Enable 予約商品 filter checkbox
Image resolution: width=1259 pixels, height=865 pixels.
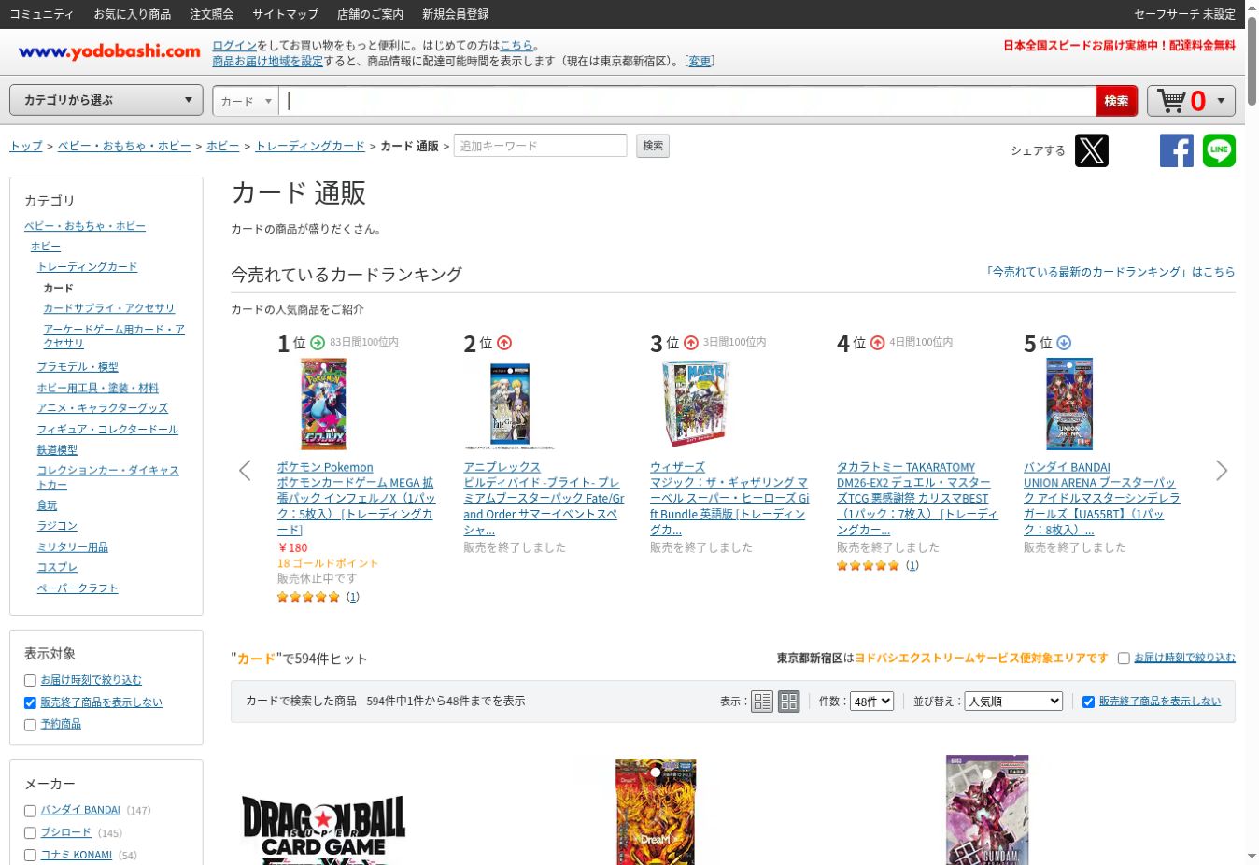[30, 725]
